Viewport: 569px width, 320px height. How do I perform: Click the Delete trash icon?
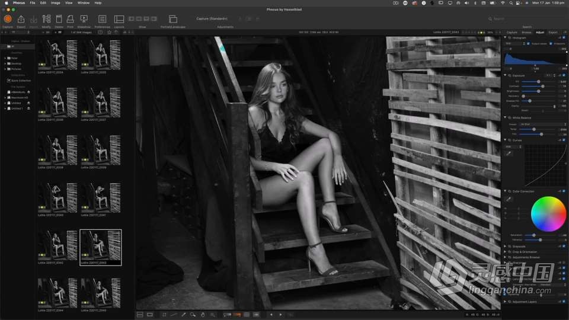(59, 20)
